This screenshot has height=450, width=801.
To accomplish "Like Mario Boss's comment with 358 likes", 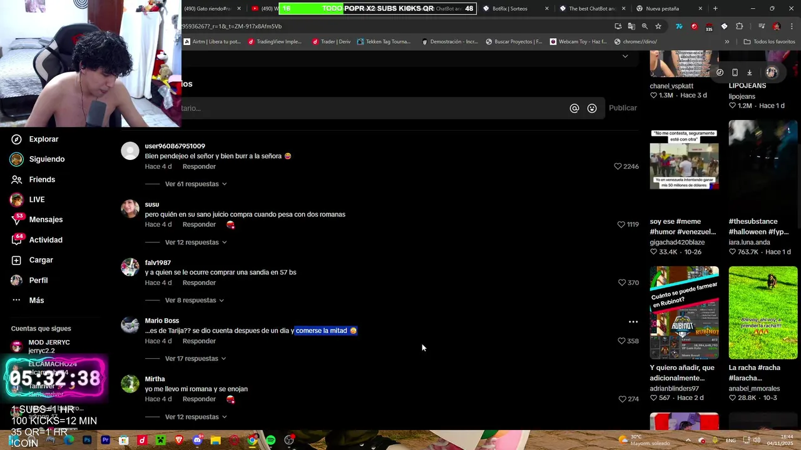I will coord(621,341).
